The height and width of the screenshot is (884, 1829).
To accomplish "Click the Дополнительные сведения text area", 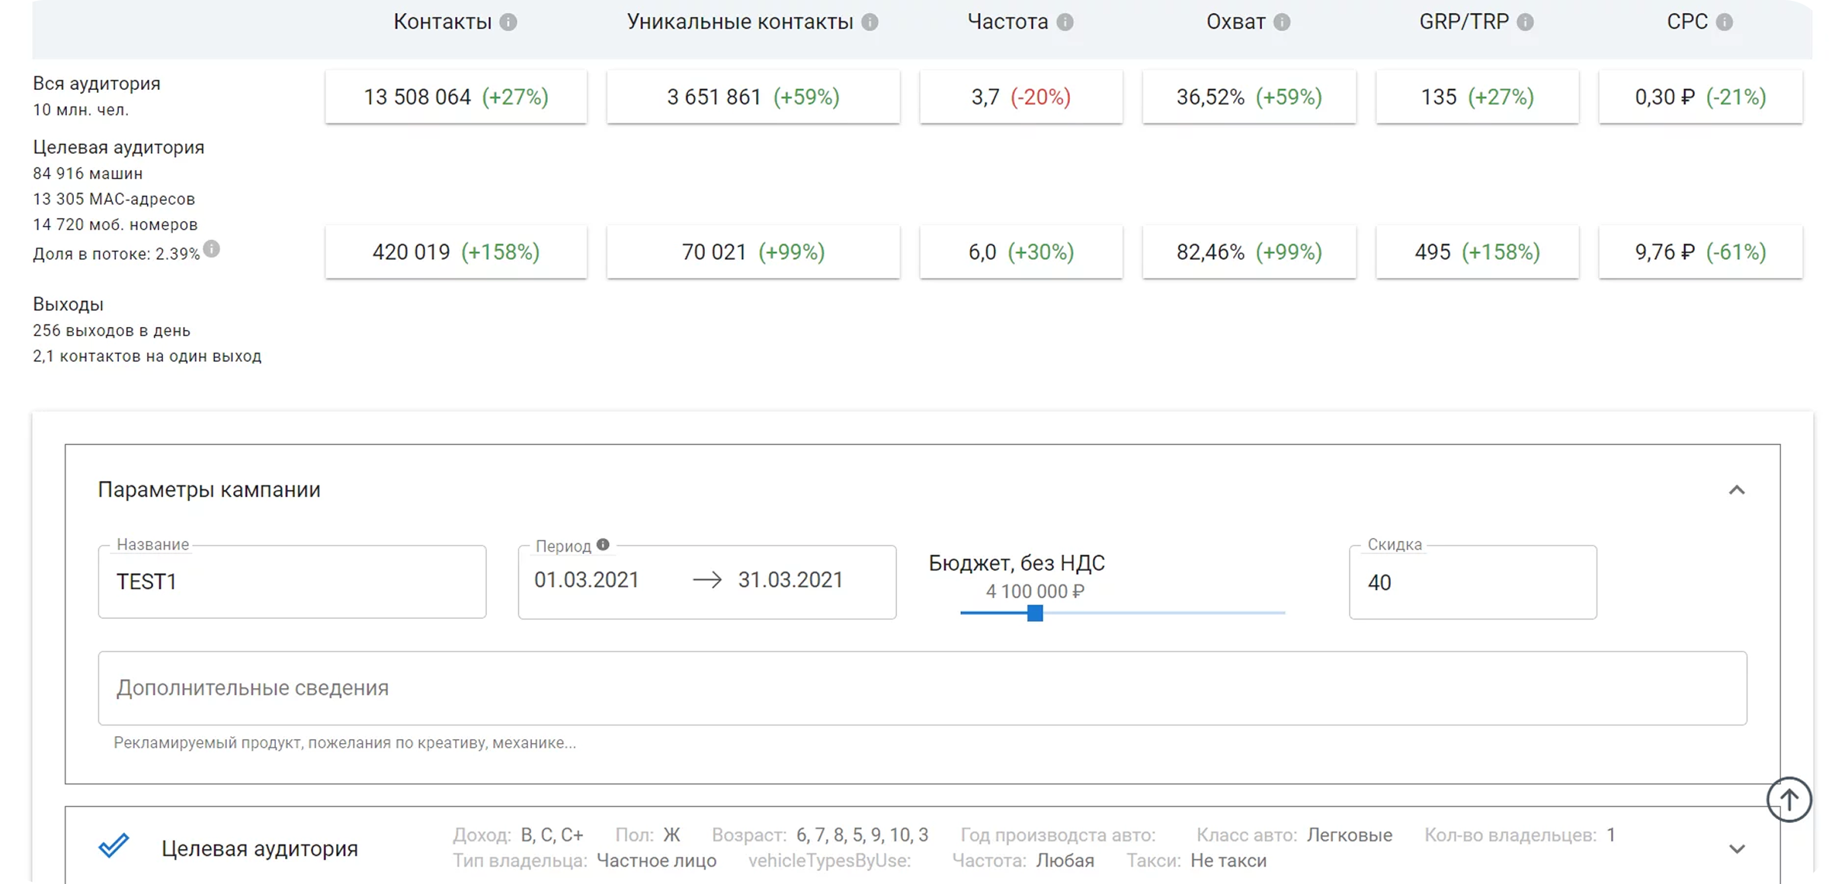I will (921, 687).
